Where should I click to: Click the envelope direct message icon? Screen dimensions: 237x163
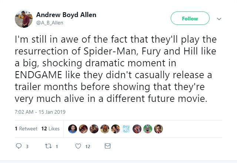(x=108, y=146)
